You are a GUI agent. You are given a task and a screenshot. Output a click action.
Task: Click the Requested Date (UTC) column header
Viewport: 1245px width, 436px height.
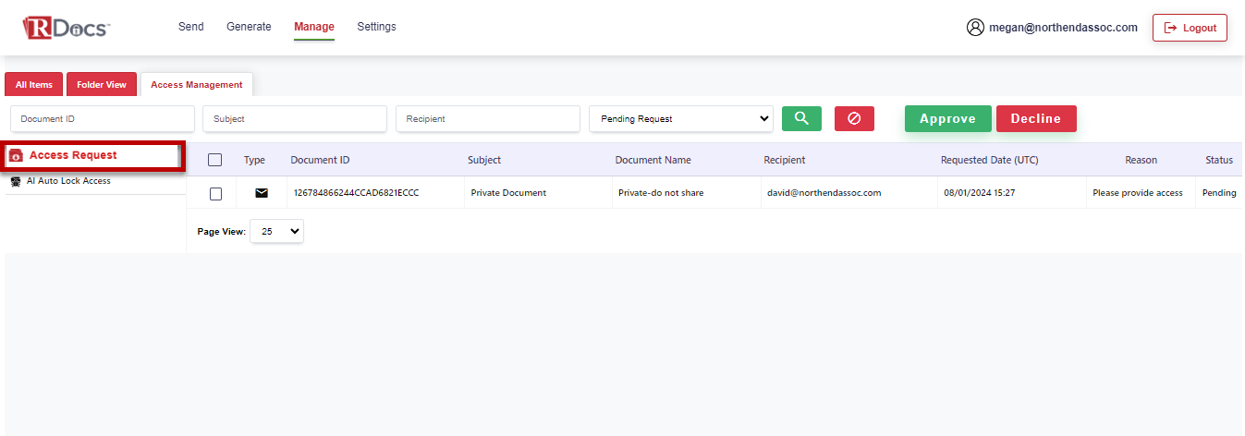click(990, 160)
